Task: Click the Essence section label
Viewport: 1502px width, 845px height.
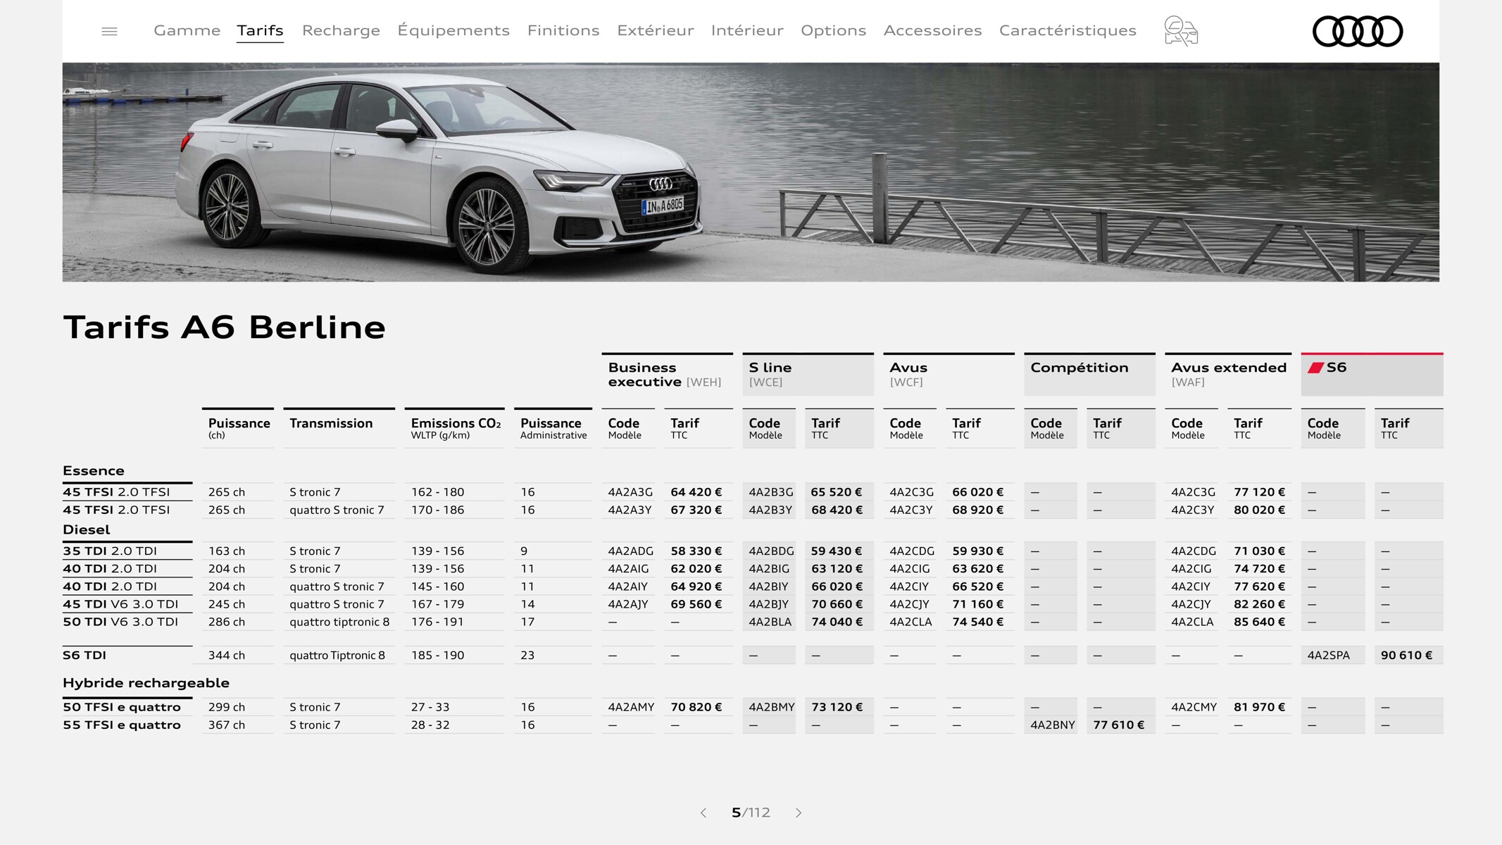Action: (94, 471)
